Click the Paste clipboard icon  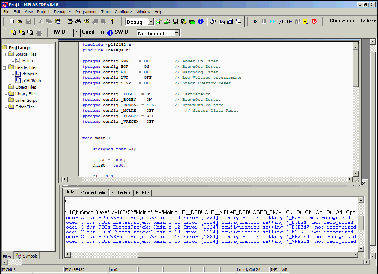(58, 22)
